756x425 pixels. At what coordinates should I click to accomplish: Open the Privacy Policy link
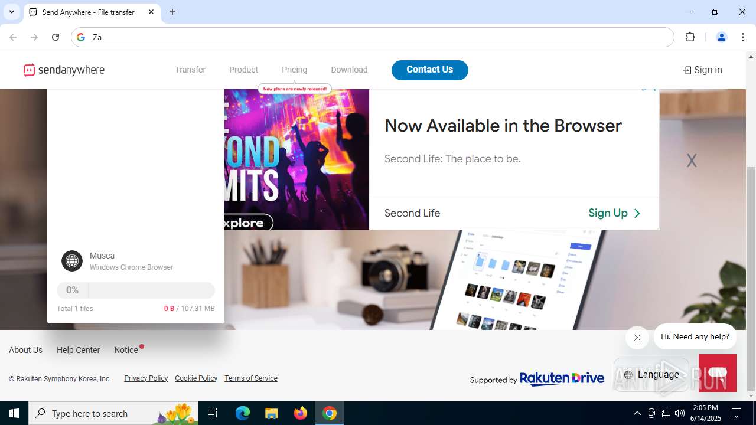146,378
